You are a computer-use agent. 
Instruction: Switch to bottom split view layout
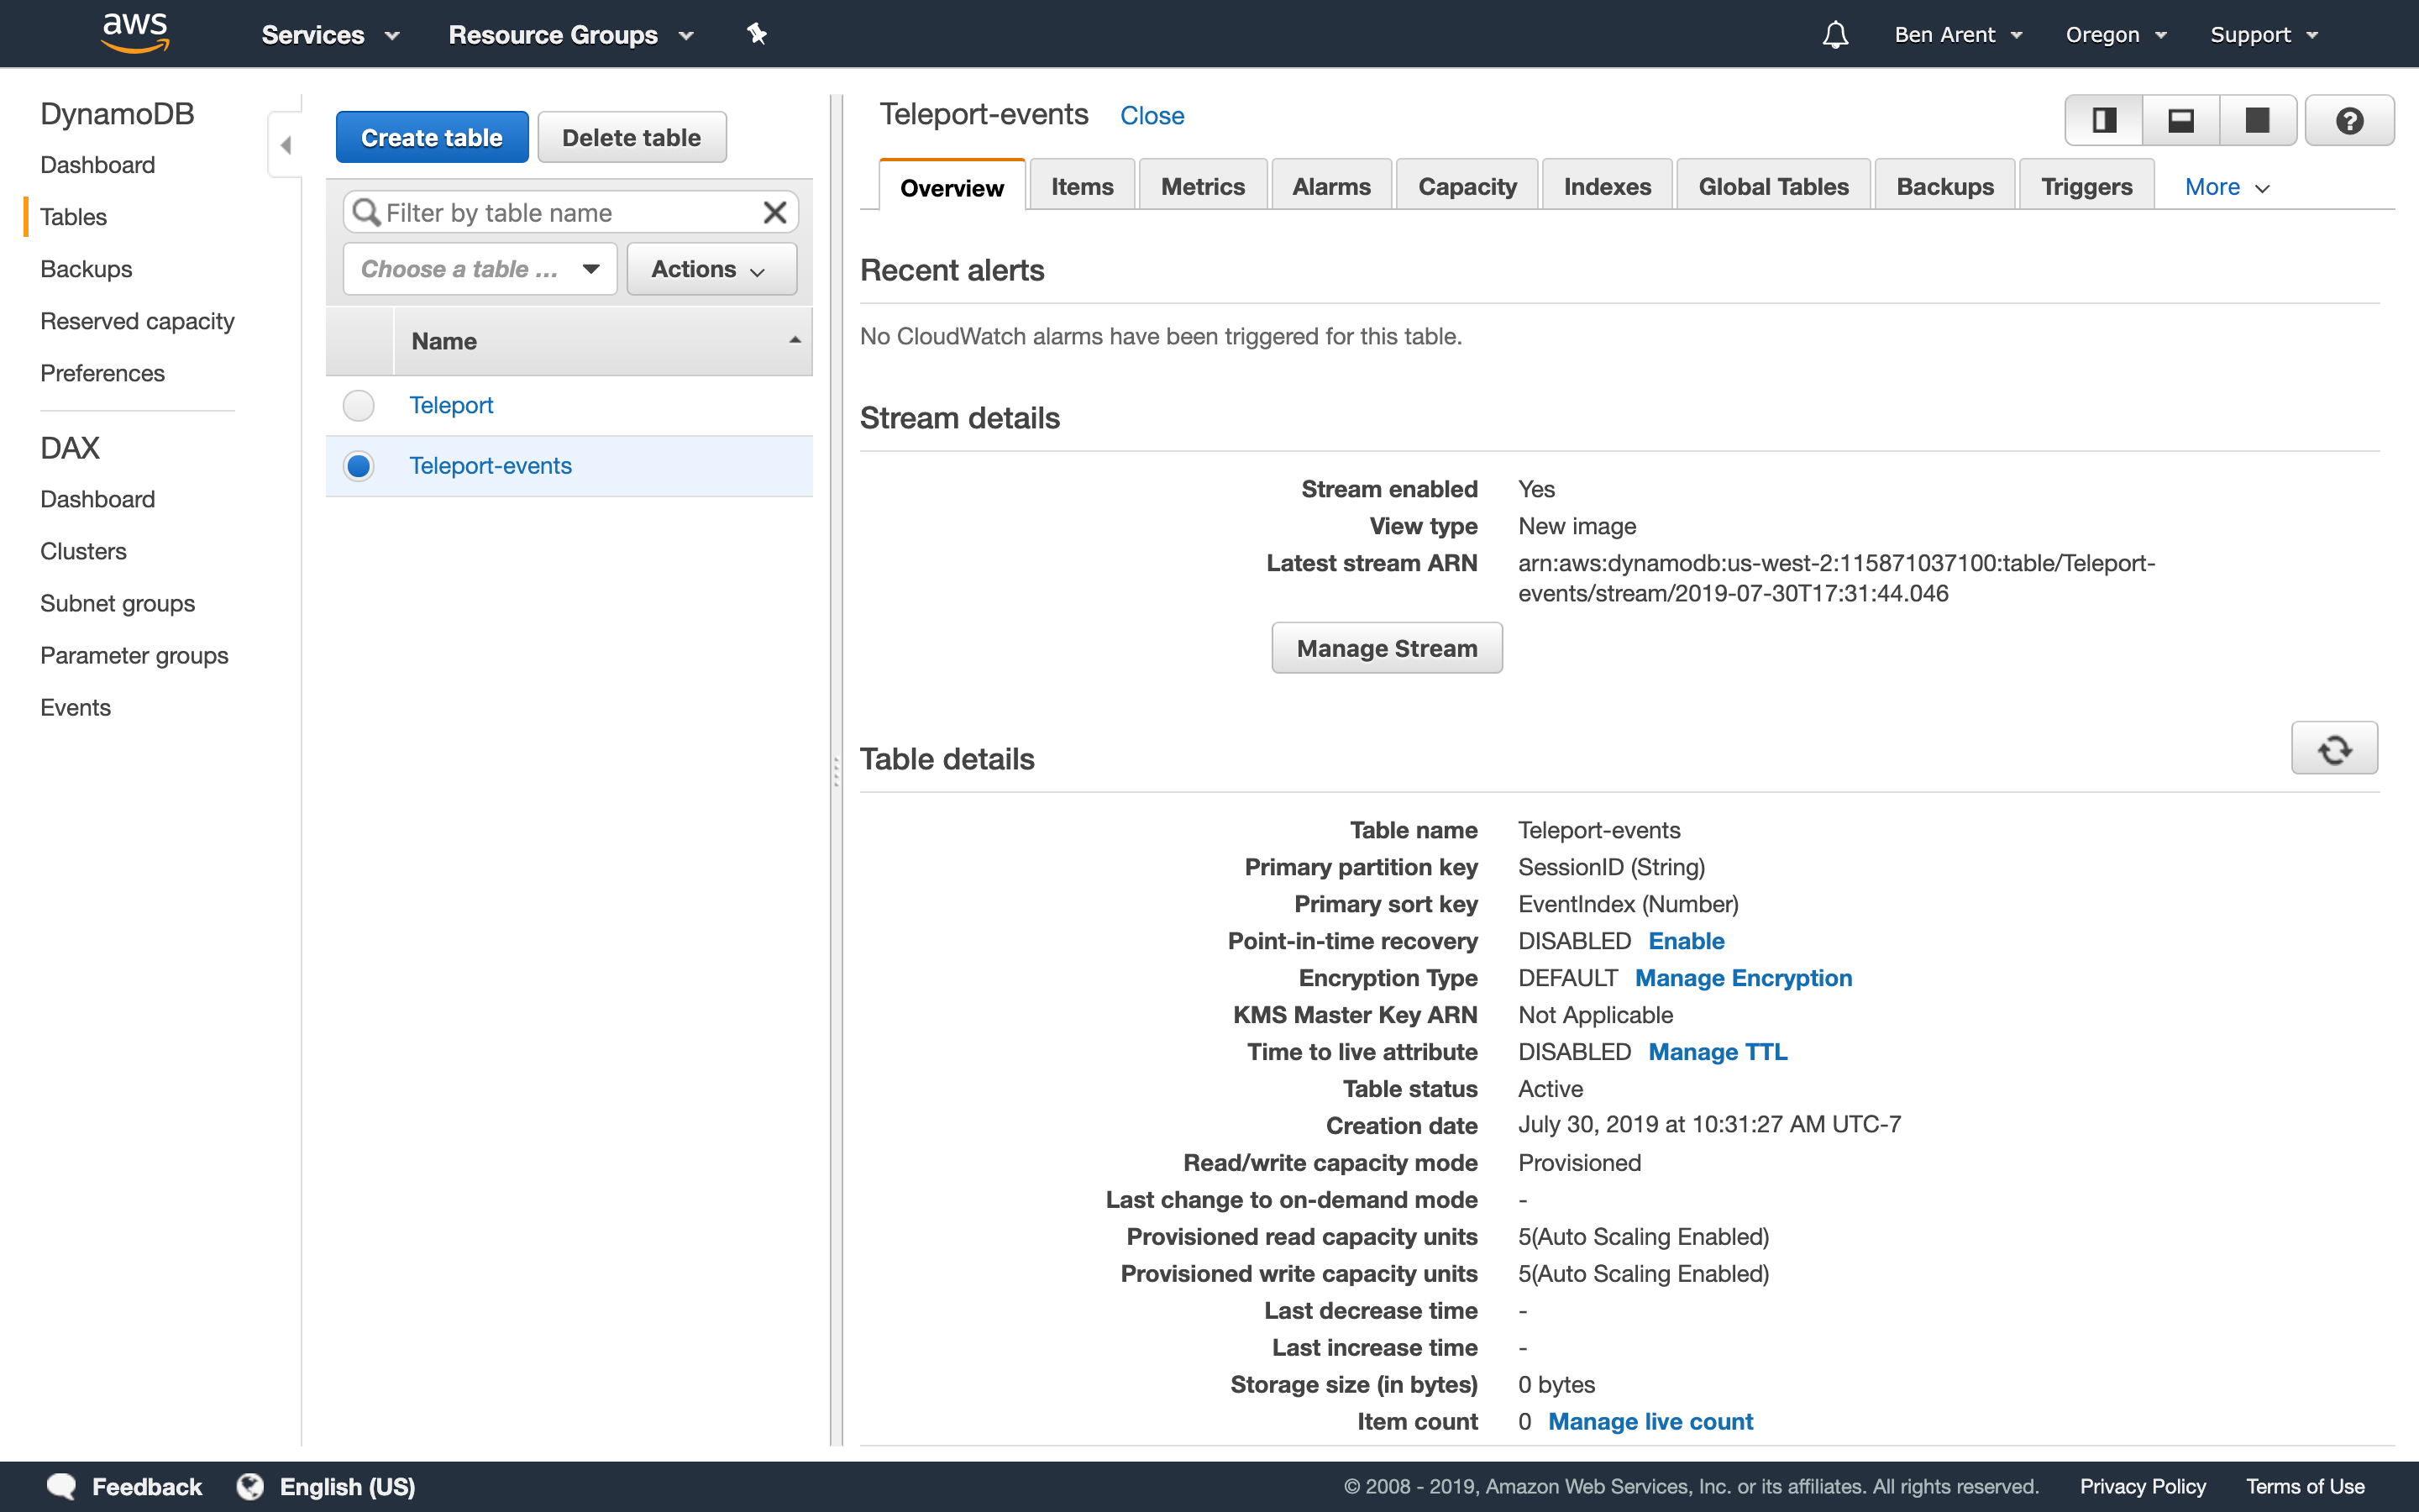coord(2181,121)
